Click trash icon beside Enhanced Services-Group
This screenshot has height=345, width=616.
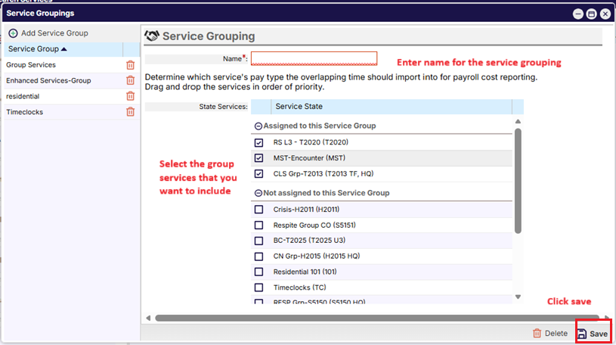[x=130, y=81]
